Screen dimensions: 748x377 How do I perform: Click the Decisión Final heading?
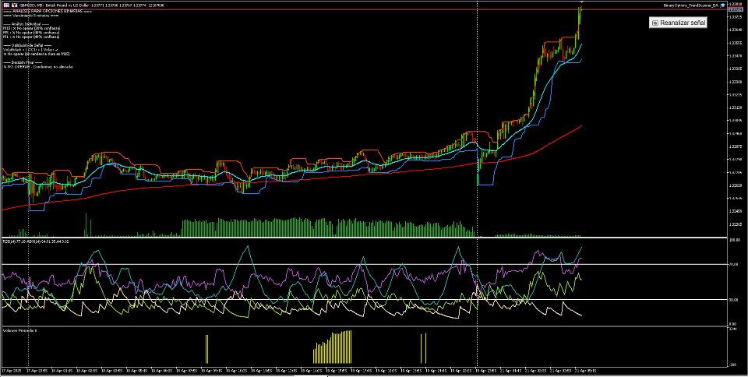pos(23,62)
